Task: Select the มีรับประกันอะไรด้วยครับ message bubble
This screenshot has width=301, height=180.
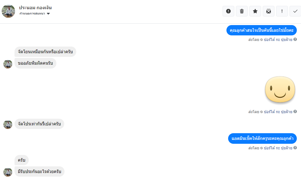Action: [39, 172]
